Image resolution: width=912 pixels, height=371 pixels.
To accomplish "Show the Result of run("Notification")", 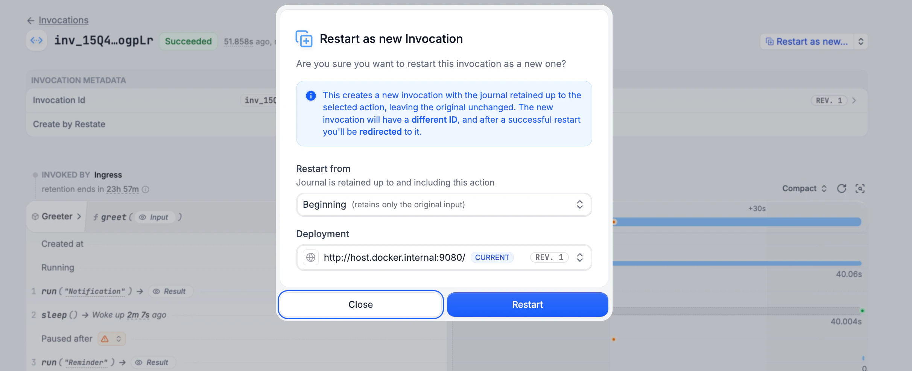I will click(170, 291).
